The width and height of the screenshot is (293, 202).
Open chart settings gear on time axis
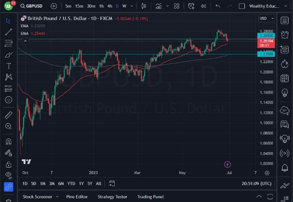pyautogui.click(x=267, y=173)
